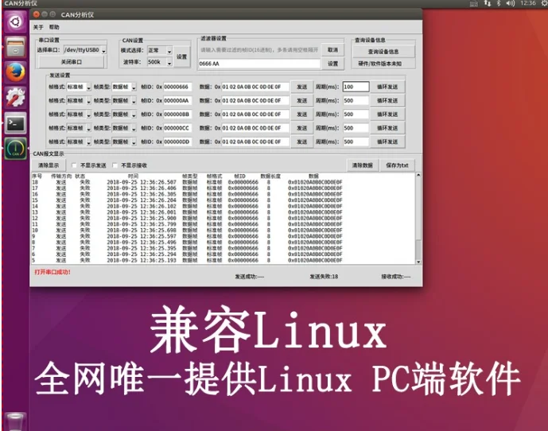Click the period field showing 100
The height and width of the screenshot is (431, 548).
(356, 87)
